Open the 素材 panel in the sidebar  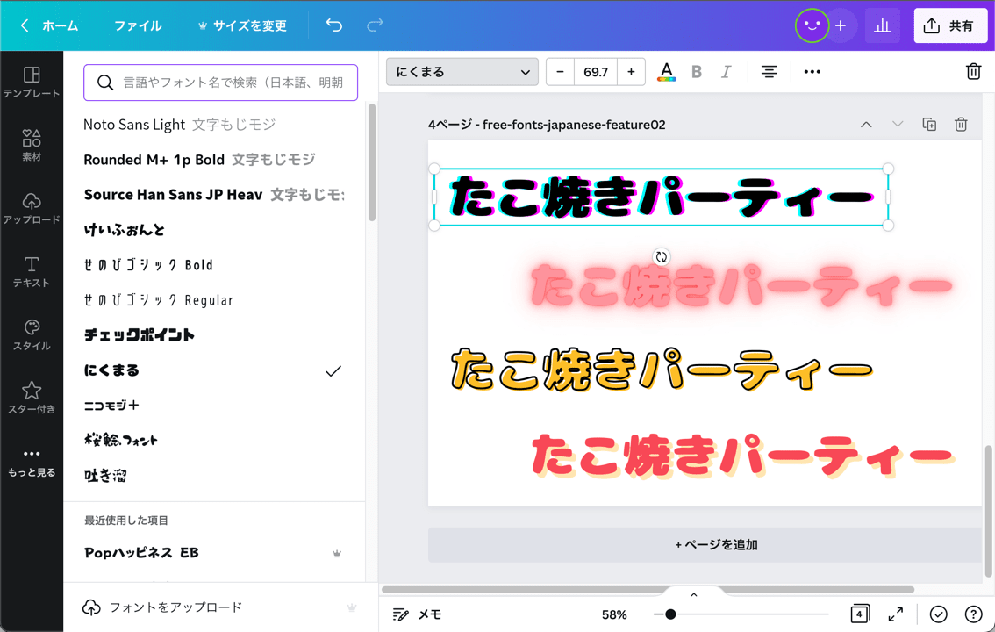point(32,143)
